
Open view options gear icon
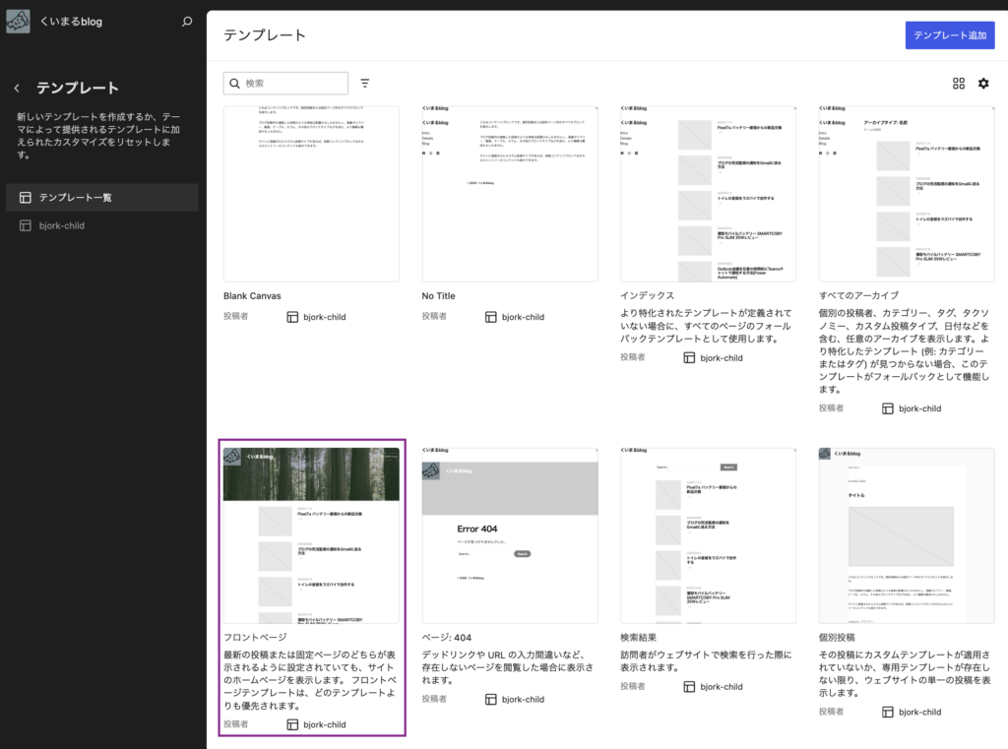(x=983, y=83)
